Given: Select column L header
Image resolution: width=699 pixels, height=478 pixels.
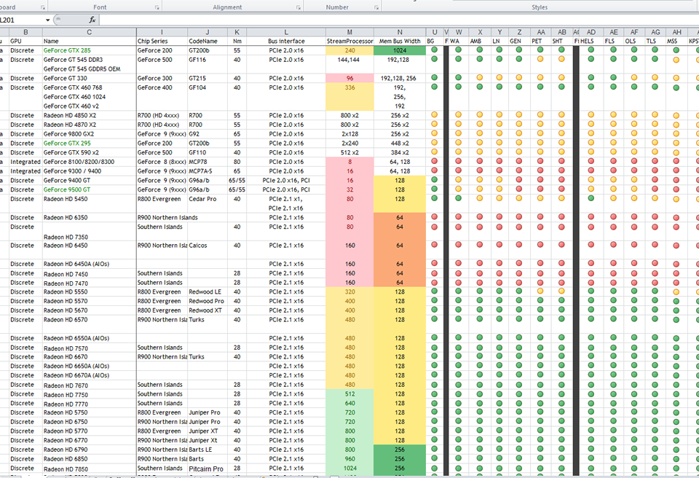Looking at the screenshot, I should tap(285, 32).
